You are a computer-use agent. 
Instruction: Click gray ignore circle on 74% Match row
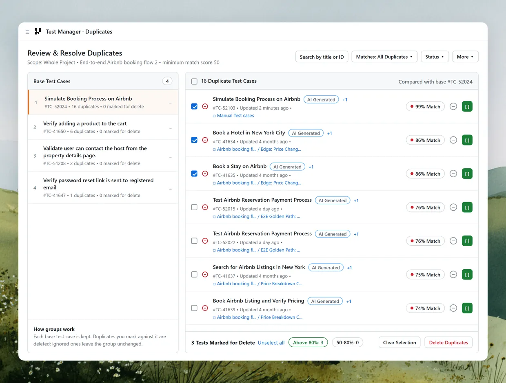(x=453, y=308)
